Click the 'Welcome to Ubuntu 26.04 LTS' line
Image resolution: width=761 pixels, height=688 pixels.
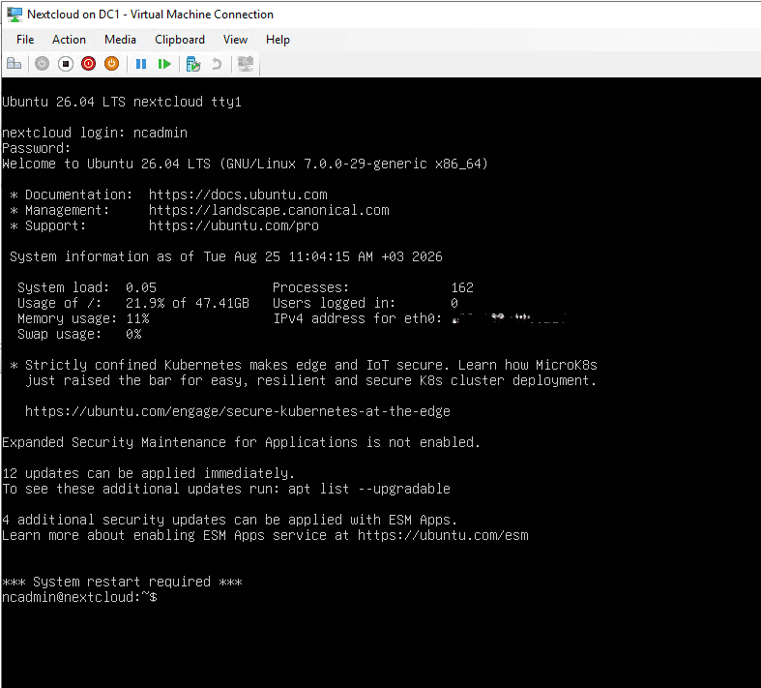[x=245, y=164]
